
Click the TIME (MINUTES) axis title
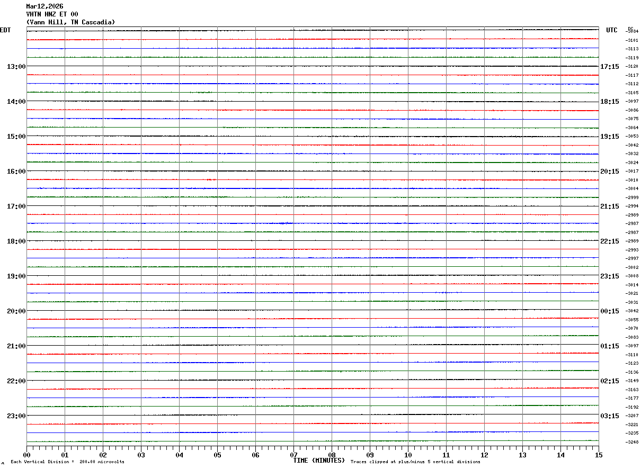pyautogui.click(x=319, y=461)
